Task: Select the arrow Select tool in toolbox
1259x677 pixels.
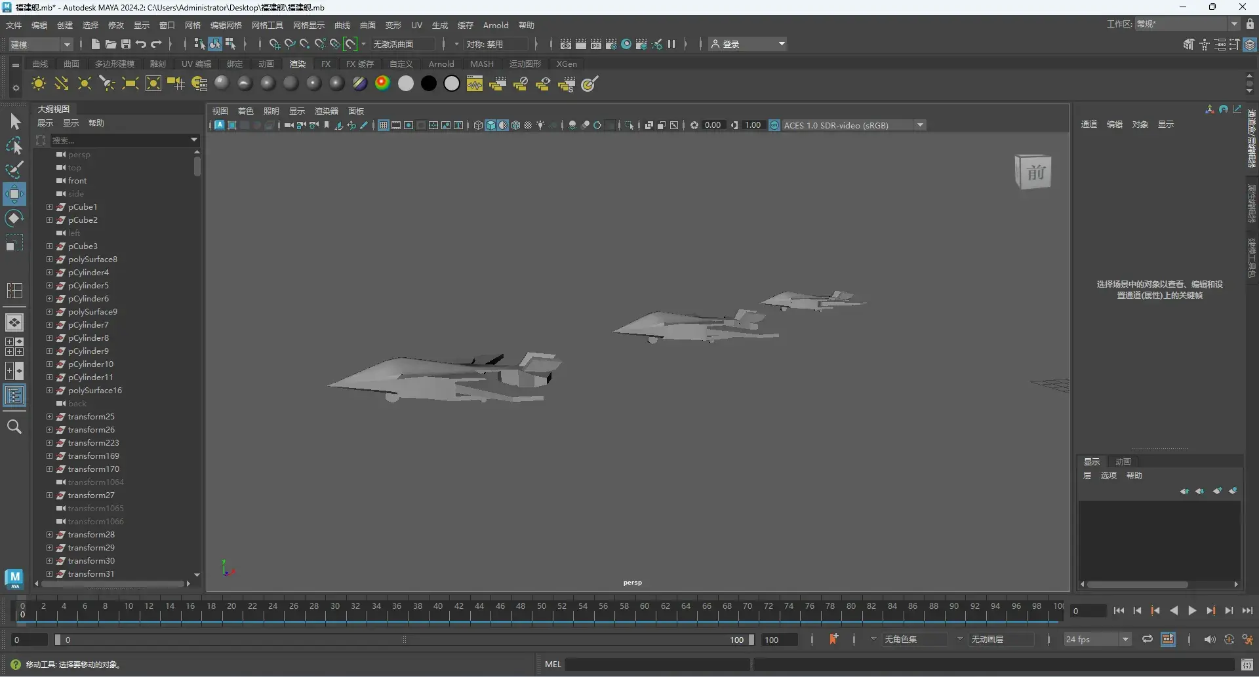Action: (x=15, y=122)
